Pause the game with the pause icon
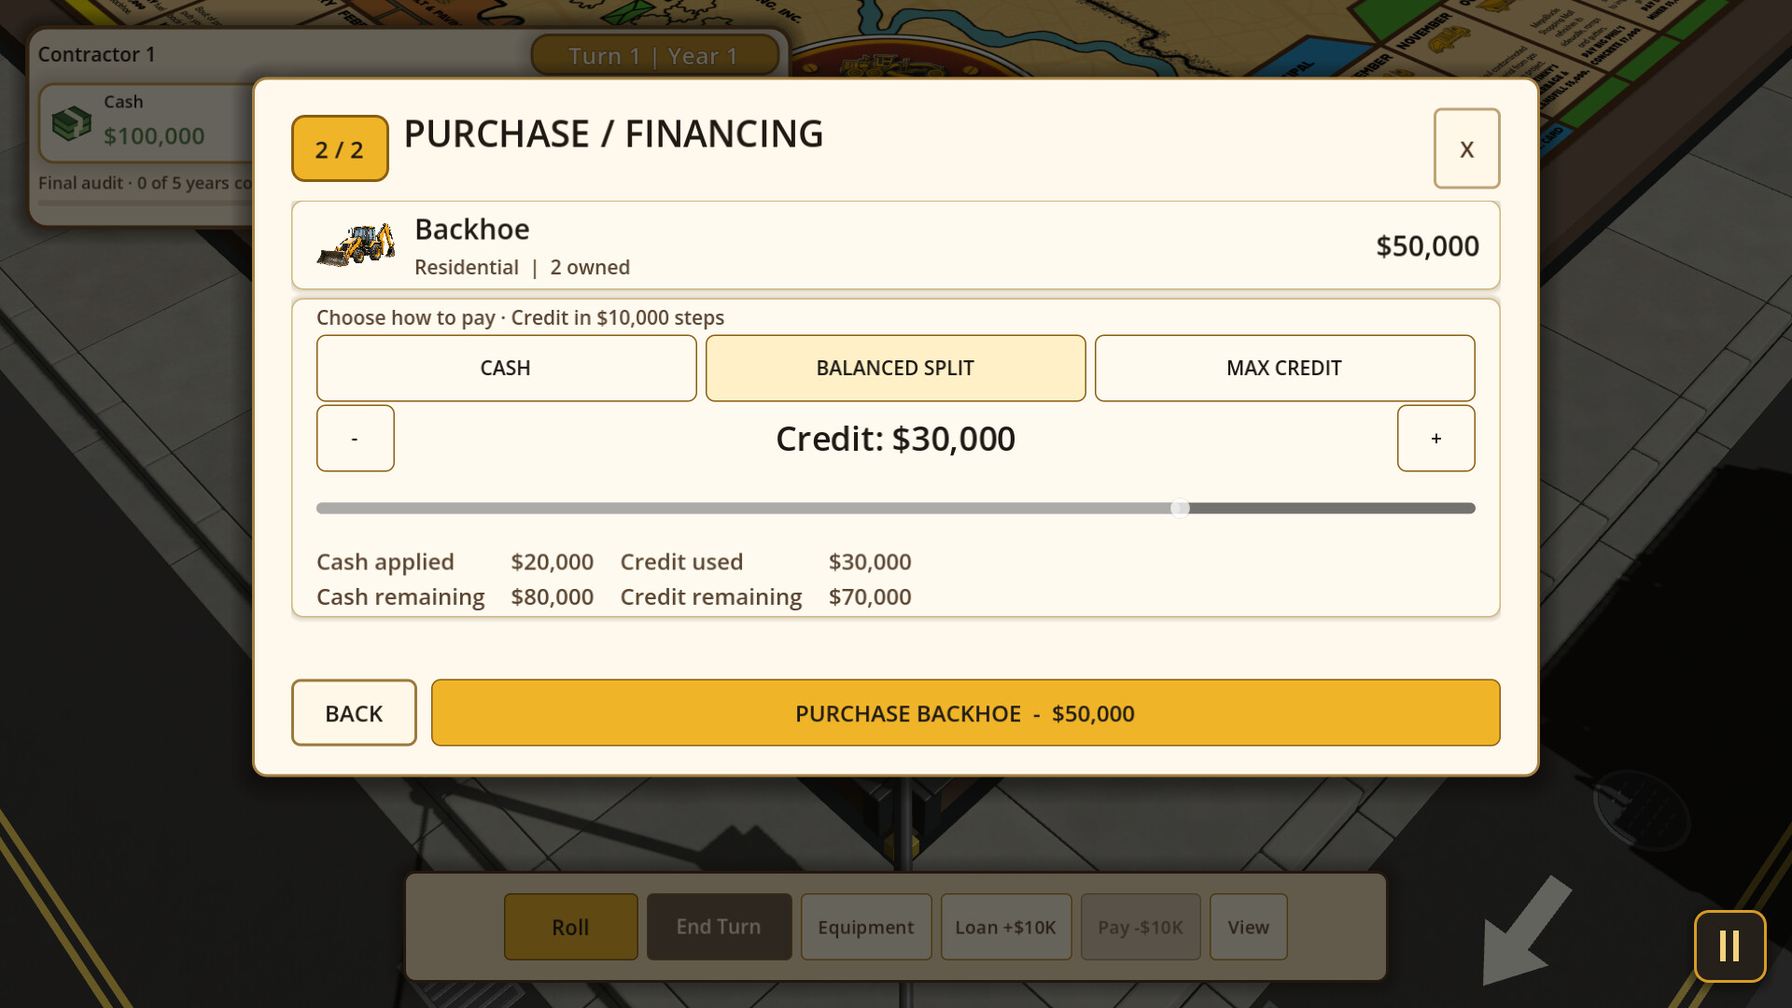Screen dimensions: 1792x1008 click(x=1729, y=945)
